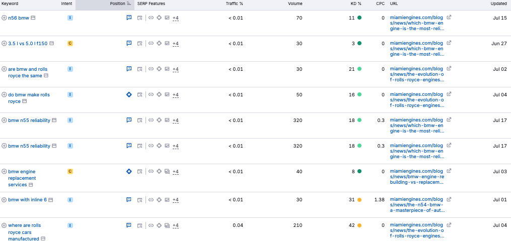This screenshot has width=511, height=245.
Task: Open the 'n56 bmw' keyword link
Action: [x=19, y=18]
